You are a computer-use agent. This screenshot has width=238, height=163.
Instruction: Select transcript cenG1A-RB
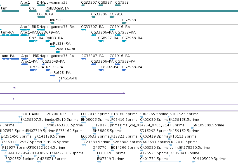click(65, 49)
